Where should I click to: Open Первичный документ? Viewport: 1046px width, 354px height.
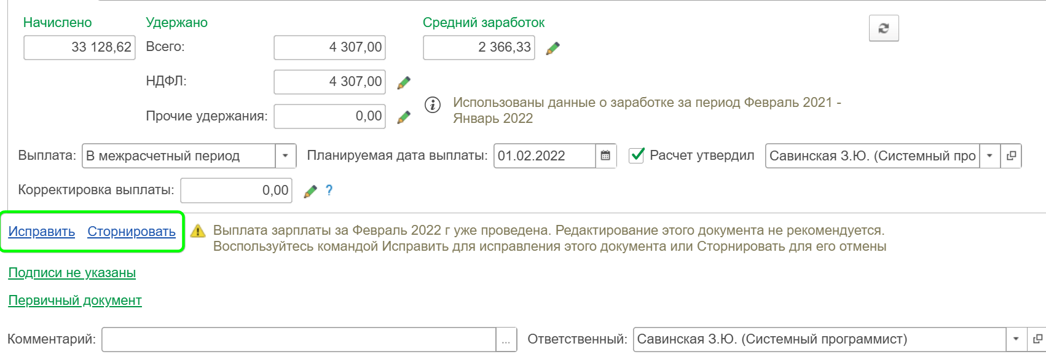[74, 301]
